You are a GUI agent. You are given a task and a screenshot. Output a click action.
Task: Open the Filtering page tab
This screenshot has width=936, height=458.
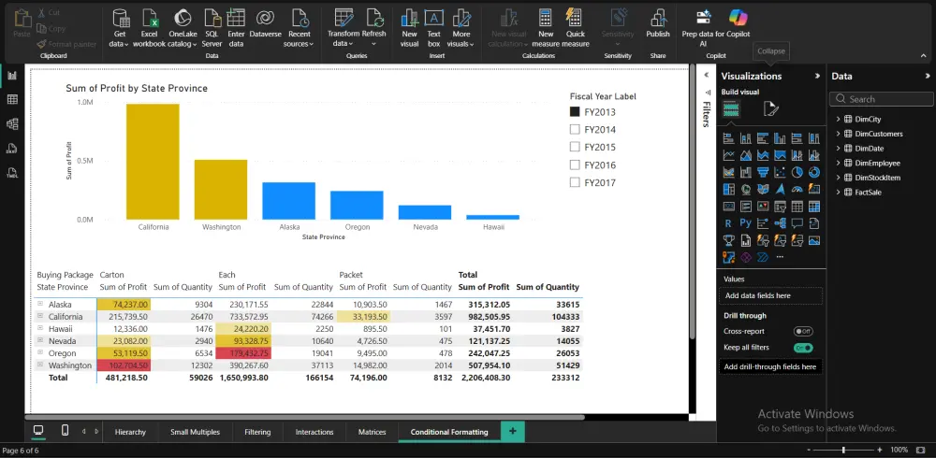(257, 432)
